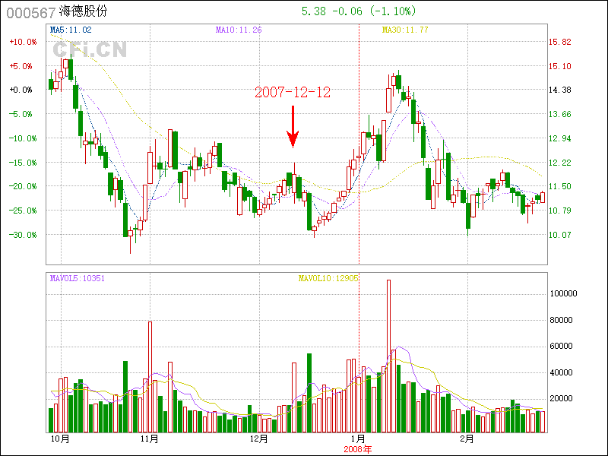The image size is (608, 456).
Task: Click the MAVOL10:12905 volume label
Action: point(328,278)
